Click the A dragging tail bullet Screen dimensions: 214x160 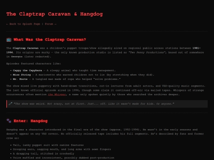tap(44, 154)
